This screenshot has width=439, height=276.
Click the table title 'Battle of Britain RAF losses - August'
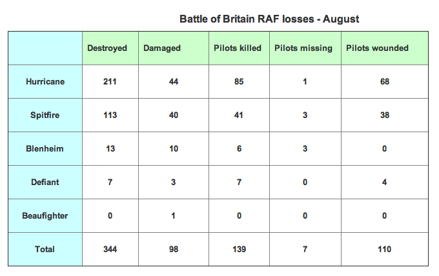tap(269, 19)
